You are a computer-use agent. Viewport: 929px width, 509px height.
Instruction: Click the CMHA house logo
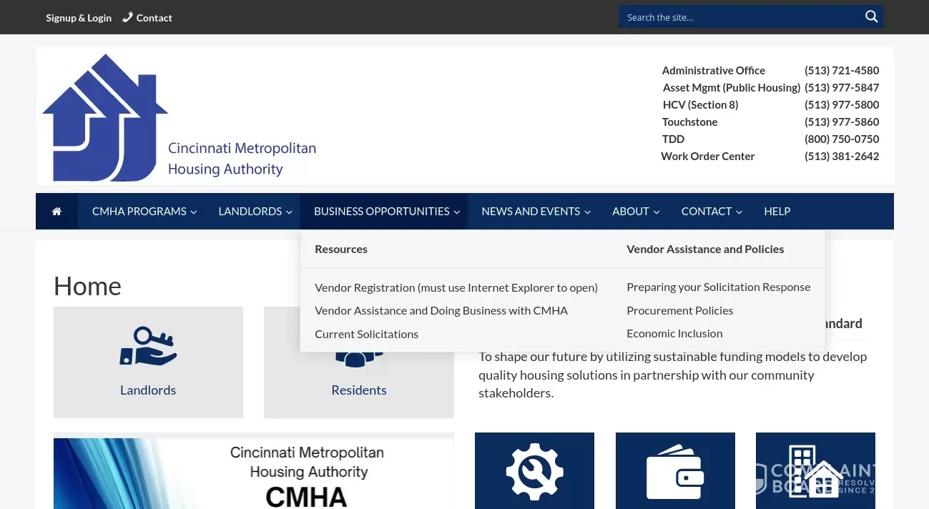(105, 118)
